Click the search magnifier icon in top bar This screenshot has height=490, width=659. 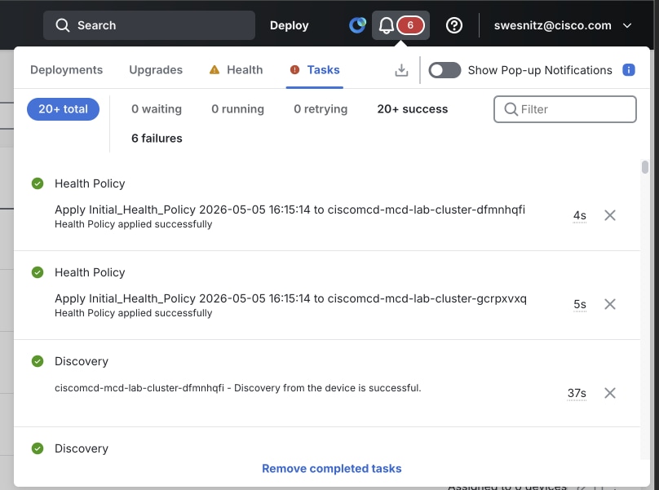click(63, 25)
